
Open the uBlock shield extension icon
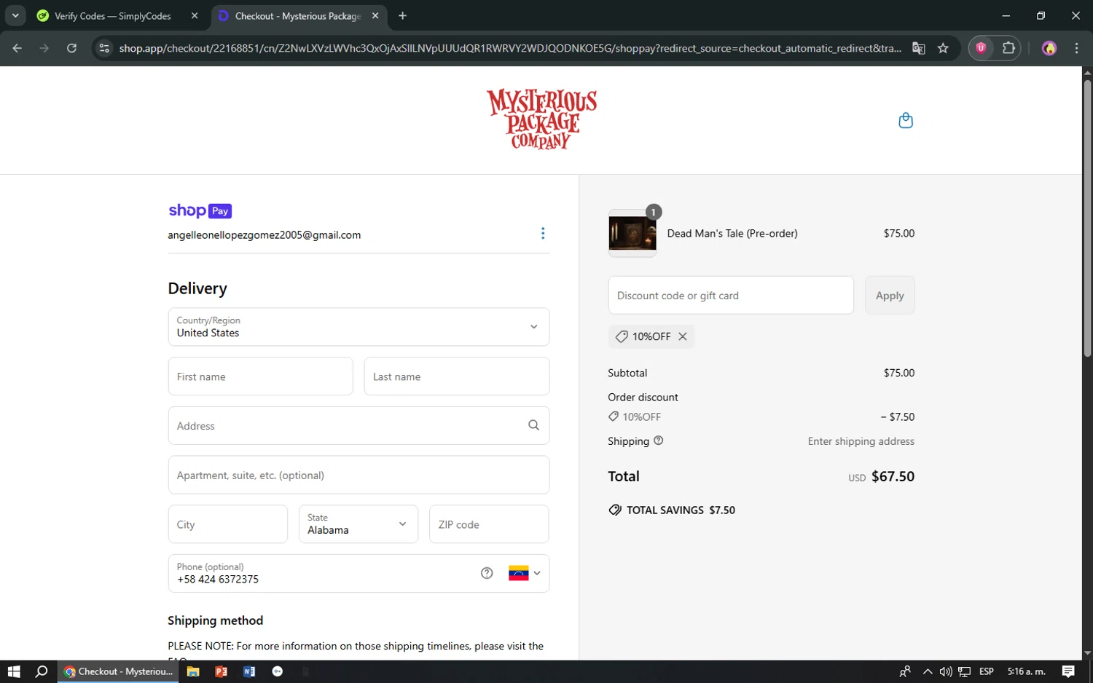982,48
